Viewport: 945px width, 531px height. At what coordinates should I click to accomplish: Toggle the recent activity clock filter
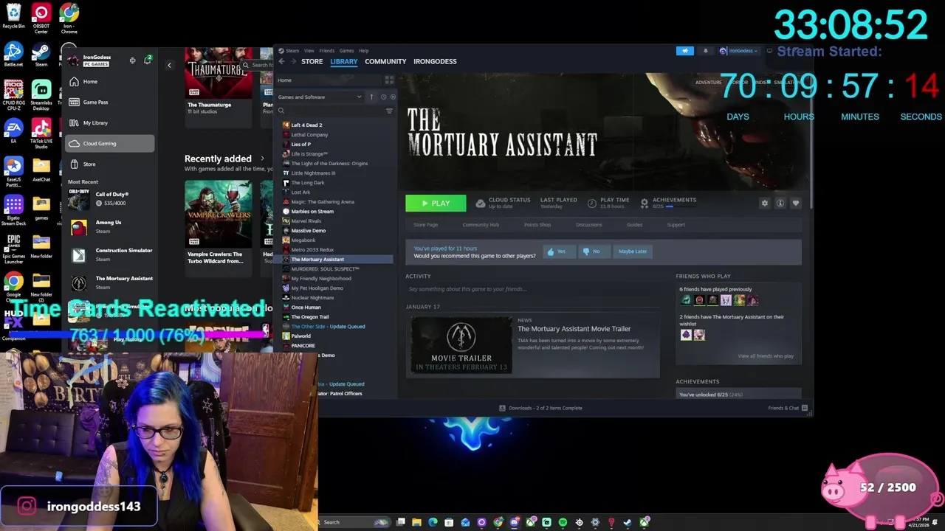(x=383, y=97)
